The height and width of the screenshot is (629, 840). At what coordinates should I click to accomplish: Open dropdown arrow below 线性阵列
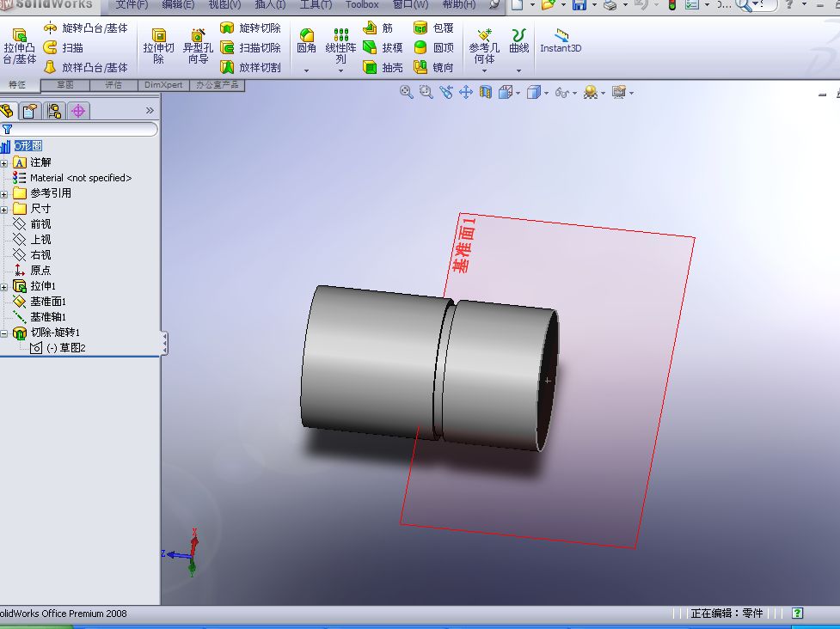tap(340, 70)
